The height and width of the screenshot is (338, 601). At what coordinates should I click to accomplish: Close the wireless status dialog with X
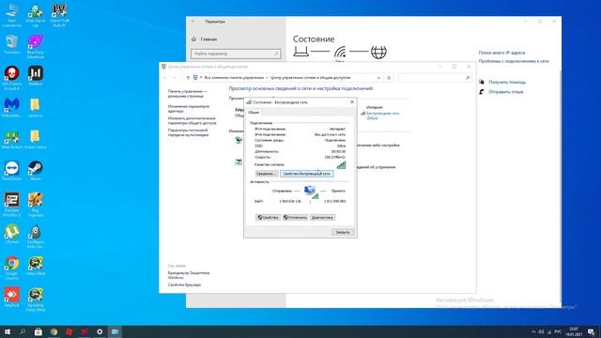[352, 102]
